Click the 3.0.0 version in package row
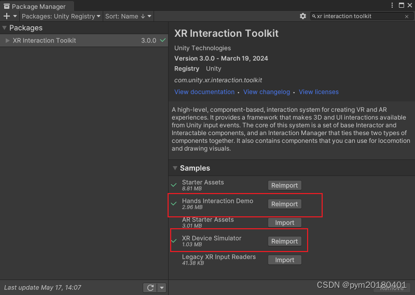415x295 pixels. coord(148,40)
